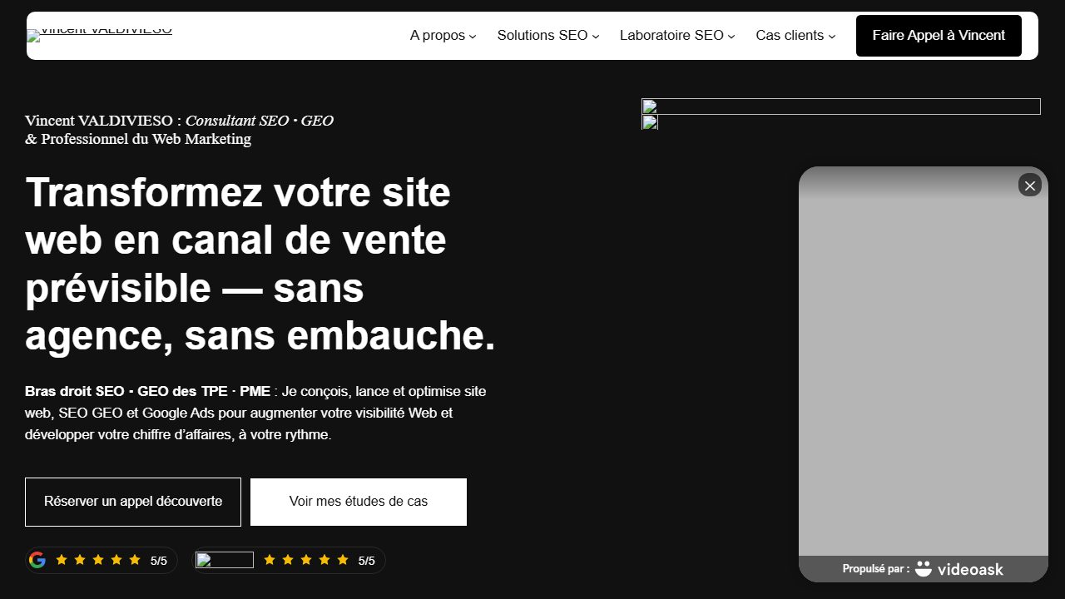Click the Transformez votre site web headline
The height and width of the screenshot is (599, 1065).
point(260,264)
